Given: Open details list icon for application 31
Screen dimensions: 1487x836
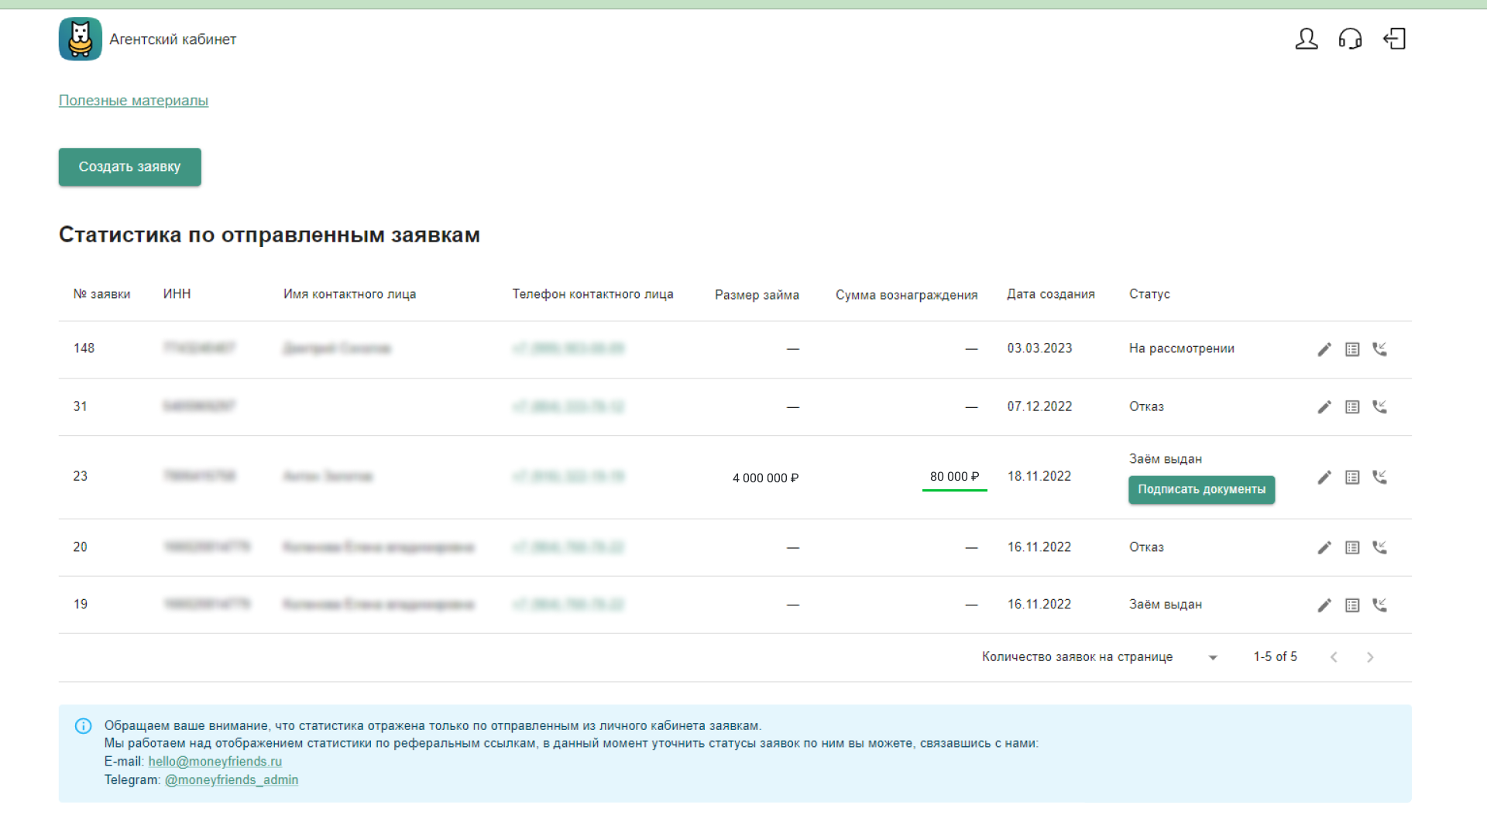Looking at the screenshot, I should pos(1352,407).
